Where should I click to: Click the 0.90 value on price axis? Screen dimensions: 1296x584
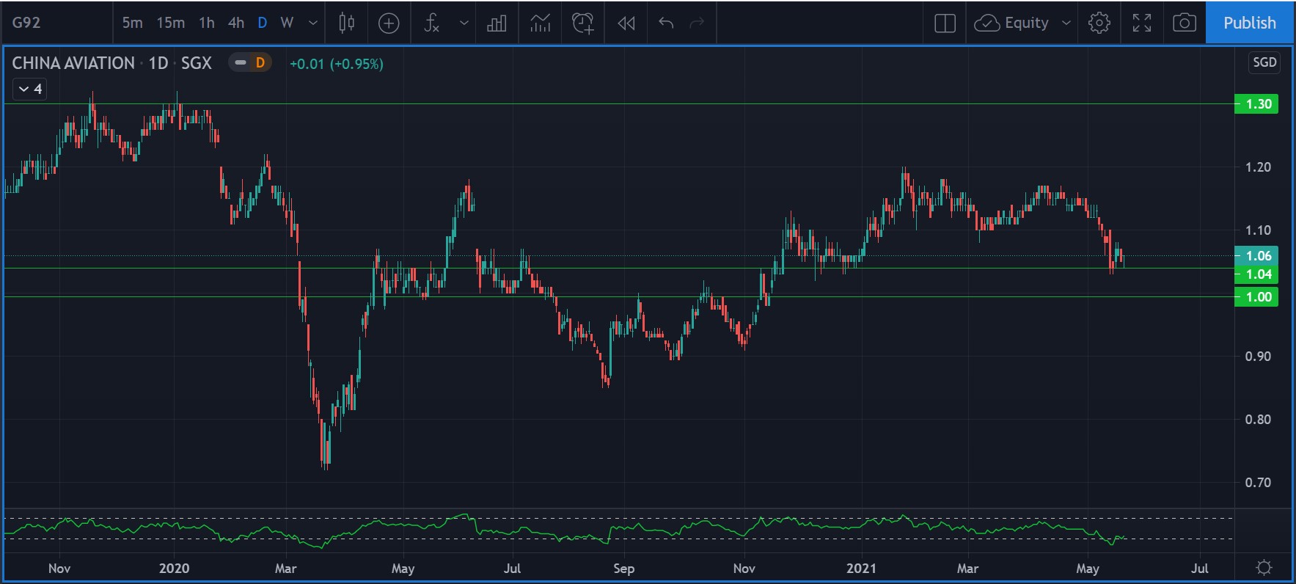point(1258,357)
